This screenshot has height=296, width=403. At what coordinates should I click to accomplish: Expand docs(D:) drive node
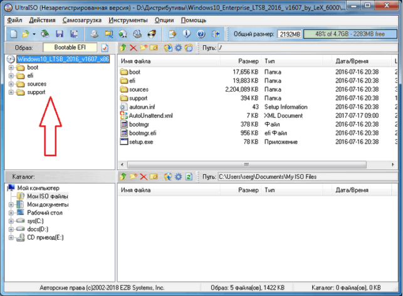pos(11,230)
